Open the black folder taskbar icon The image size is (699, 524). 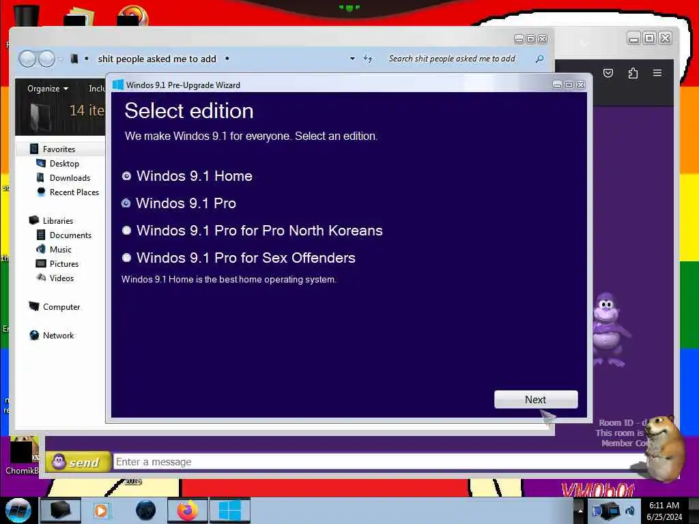point(60,510)
